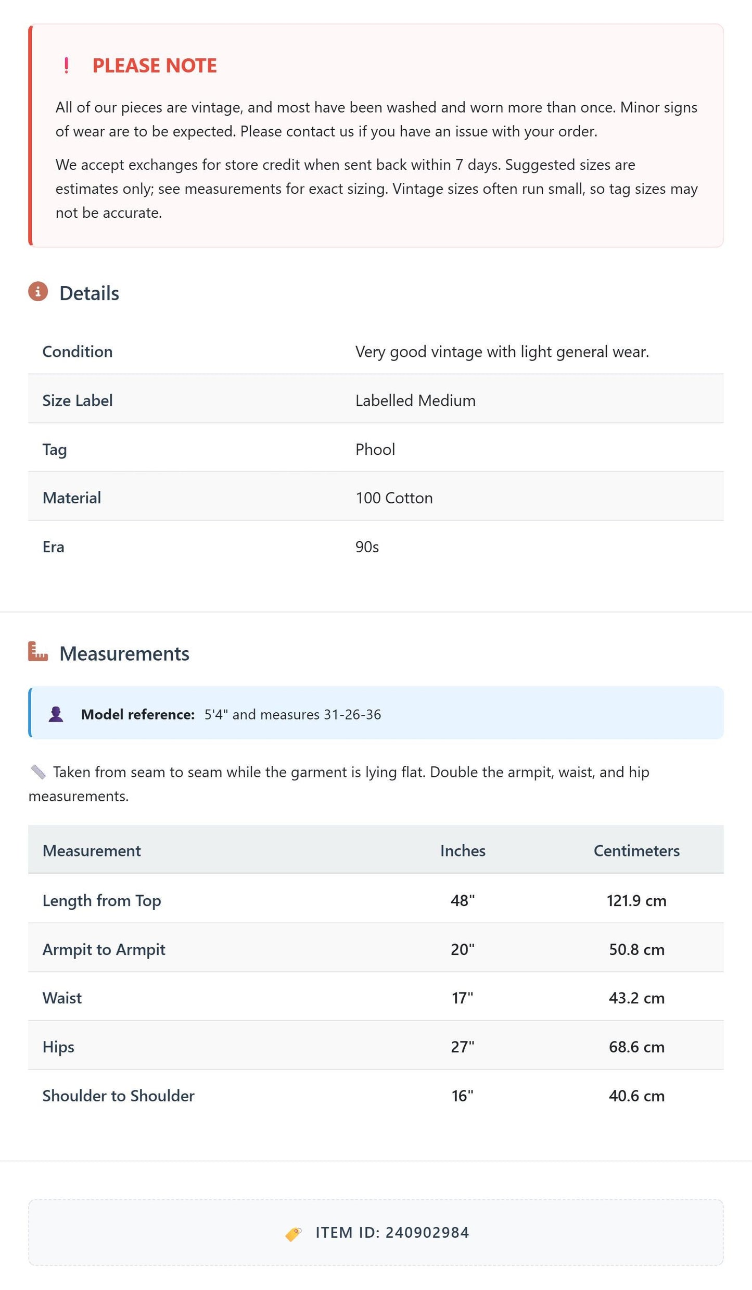
Task: Select the Condition row value text
Action: [502, 352]
